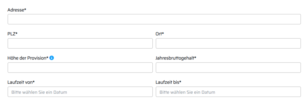Open the Laufzeit von date picker field
The image size is (308, 104).
[80, 92]
